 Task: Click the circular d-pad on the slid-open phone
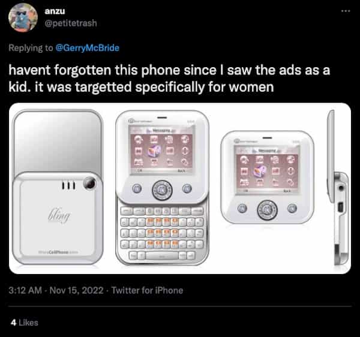[x=161, y=190]
